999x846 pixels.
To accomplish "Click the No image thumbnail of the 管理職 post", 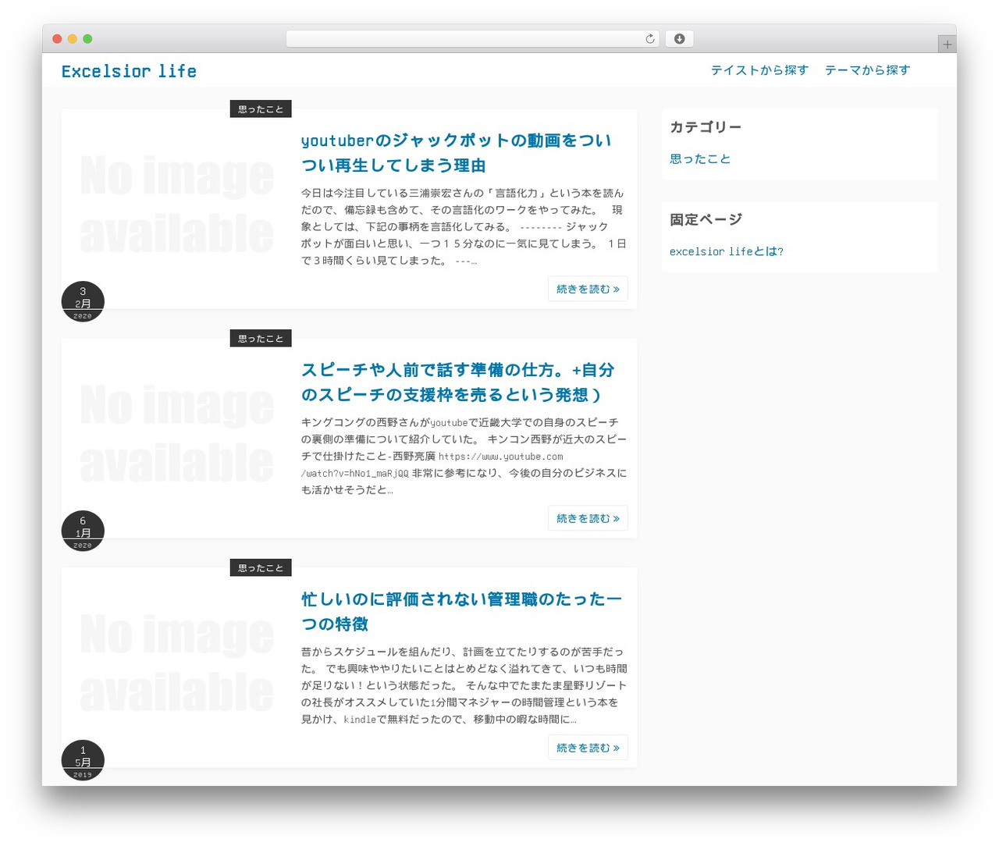I will click(x=177, y=663).
